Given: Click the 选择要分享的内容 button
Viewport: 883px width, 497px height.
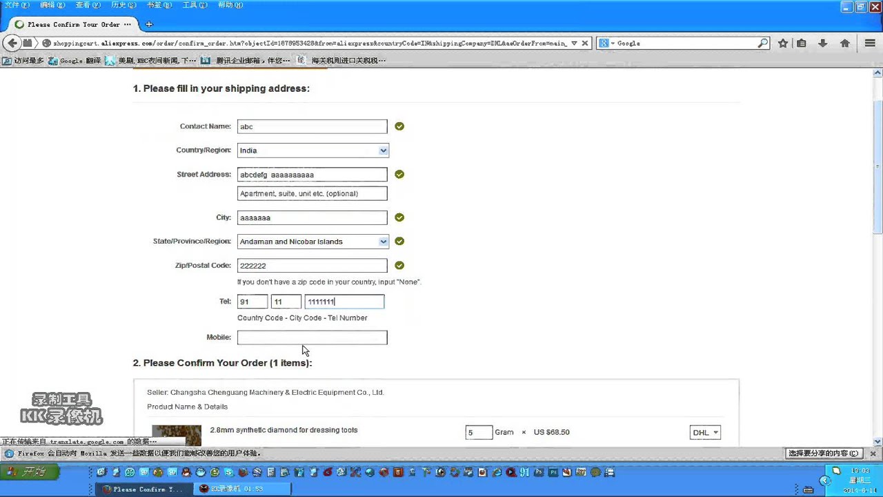Looking at the screenshot, I should point(824,454).
